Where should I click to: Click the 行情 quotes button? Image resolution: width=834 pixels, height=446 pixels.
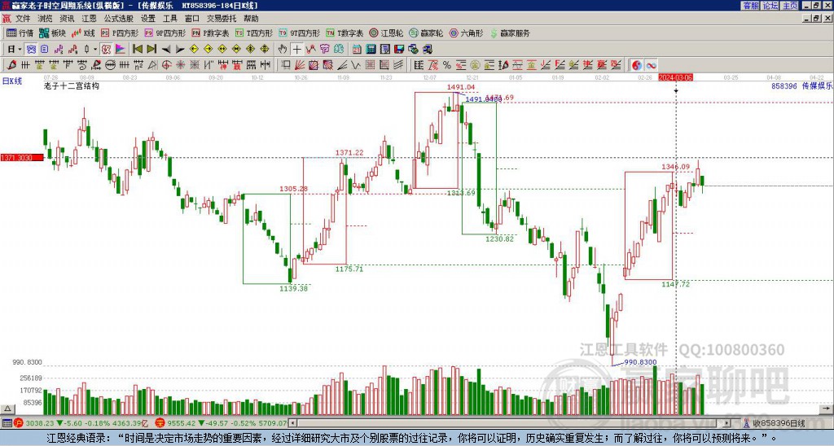click(x=20, y=33)
